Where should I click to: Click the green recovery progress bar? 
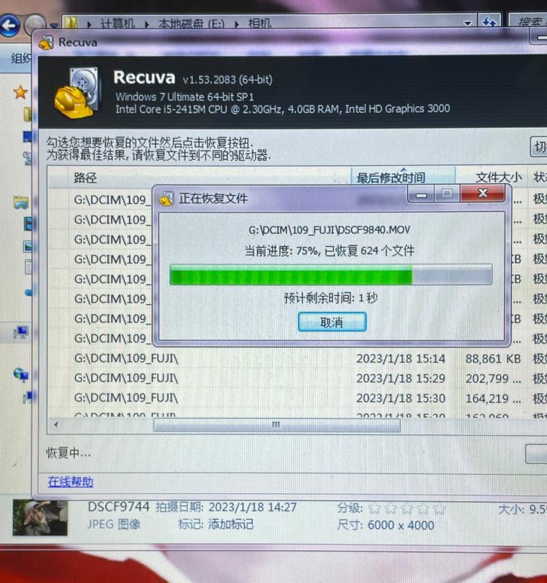point(330,275)
